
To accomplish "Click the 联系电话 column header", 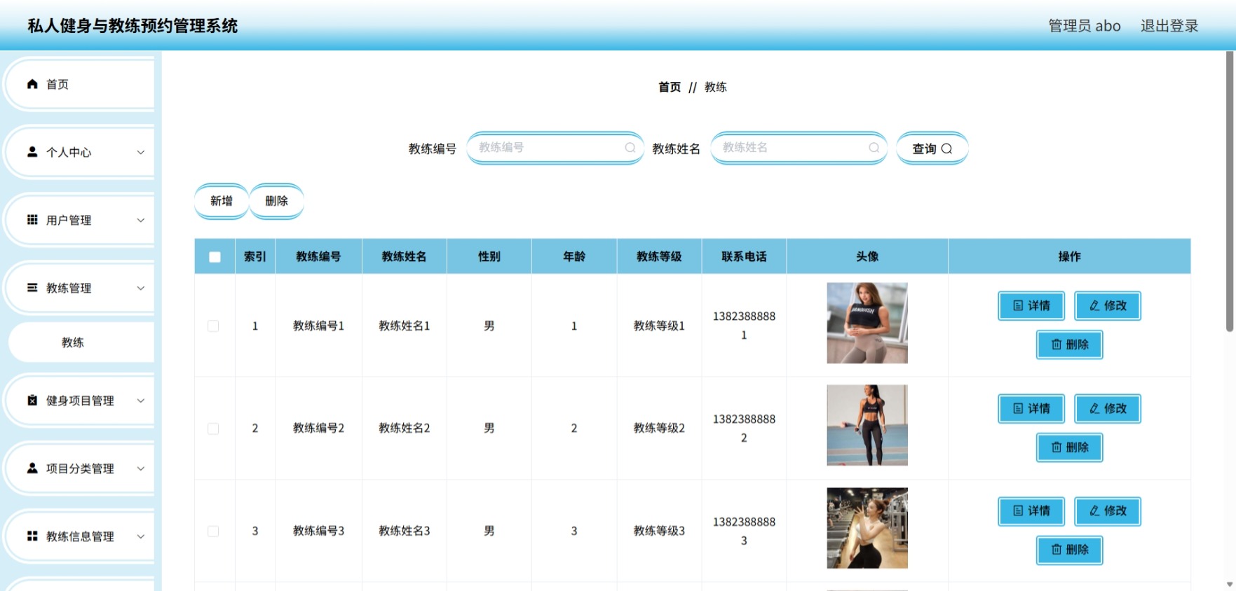I will 744,256.
